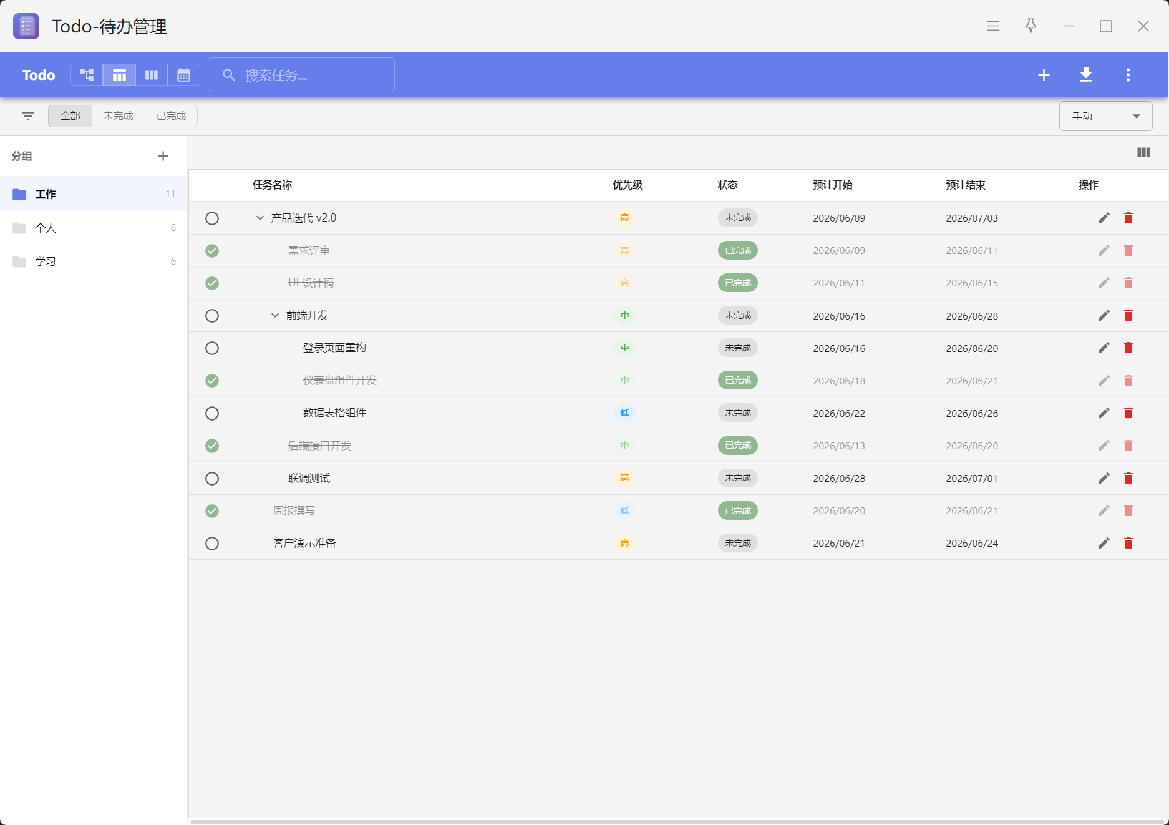Screen dimensions: 1169x825
Task: Click the 已完成 status of 周报撰写
Action: pos(738,510)
